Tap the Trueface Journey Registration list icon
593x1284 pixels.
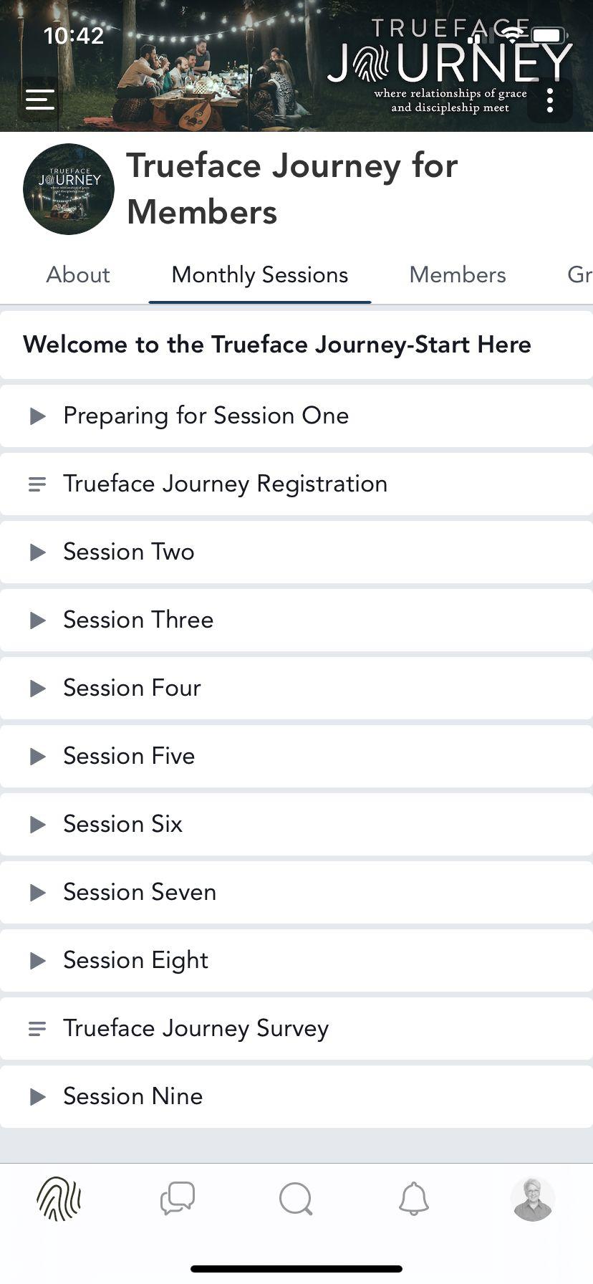37,484
